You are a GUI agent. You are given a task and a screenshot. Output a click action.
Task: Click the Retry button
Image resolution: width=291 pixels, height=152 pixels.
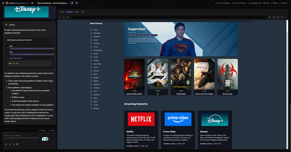[x=42, y=130]
